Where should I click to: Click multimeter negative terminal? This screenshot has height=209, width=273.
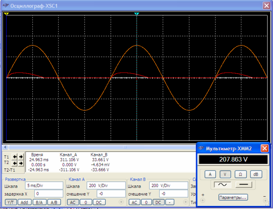click(x=265, y=201)
